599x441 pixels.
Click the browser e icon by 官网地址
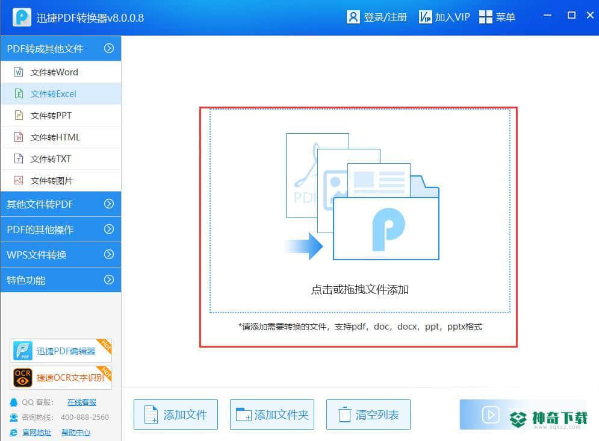pyautogui.click(x=14, y=433)
